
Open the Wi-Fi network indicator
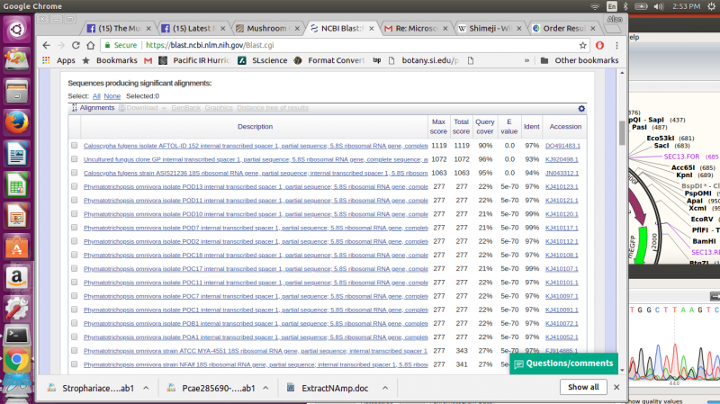pyautogui.click(x=595, y=6)
